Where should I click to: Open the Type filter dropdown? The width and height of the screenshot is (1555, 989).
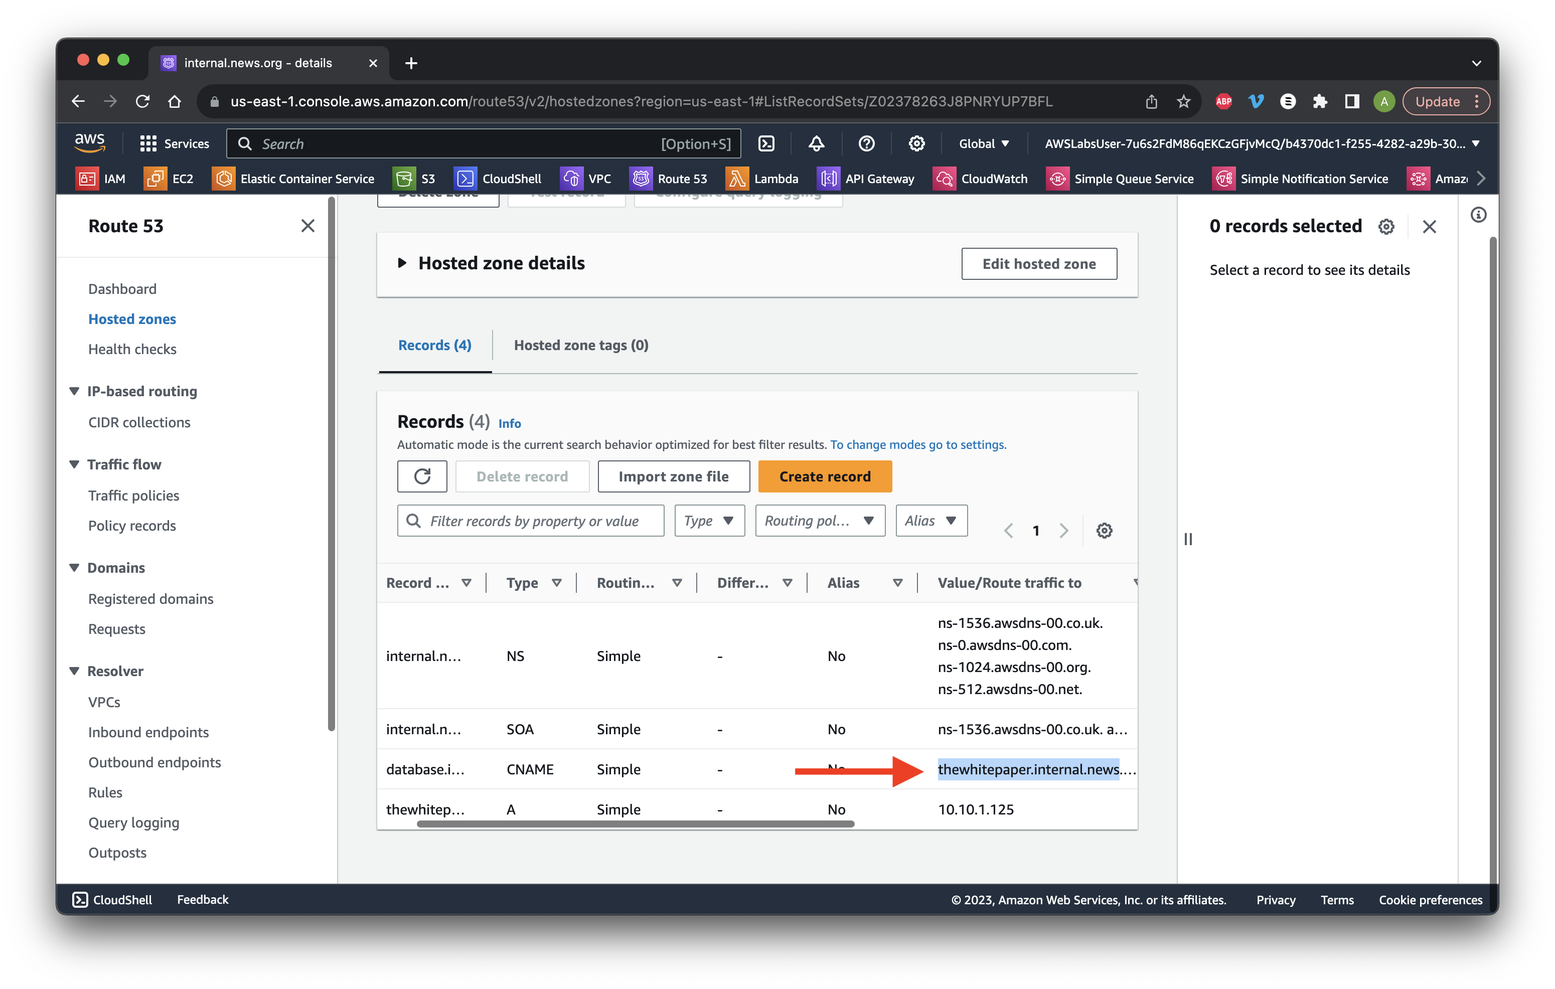[709, 520]
